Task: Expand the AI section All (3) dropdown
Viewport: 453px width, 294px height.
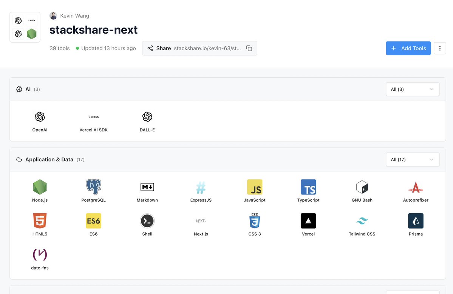Action: point(413,89)
